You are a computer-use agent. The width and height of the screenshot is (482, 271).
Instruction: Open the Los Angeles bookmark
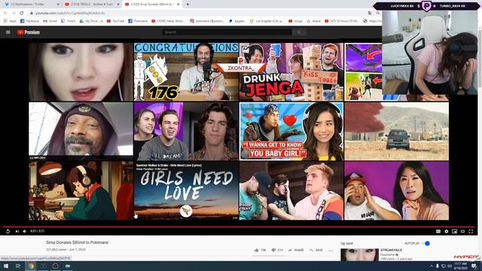pyautogui.click(x=267, y=21)
